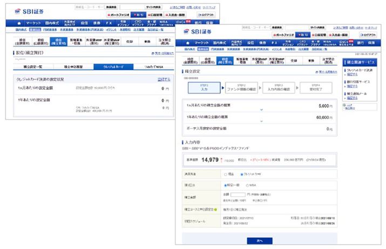This screenshot has width=386, height=249.
Task: Open the search category dropdown in right header
Action: 278,26
